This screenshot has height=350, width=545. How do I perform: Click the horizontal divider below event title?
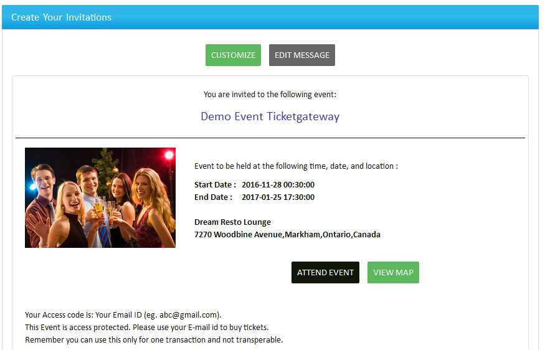[x=270, y=138]
